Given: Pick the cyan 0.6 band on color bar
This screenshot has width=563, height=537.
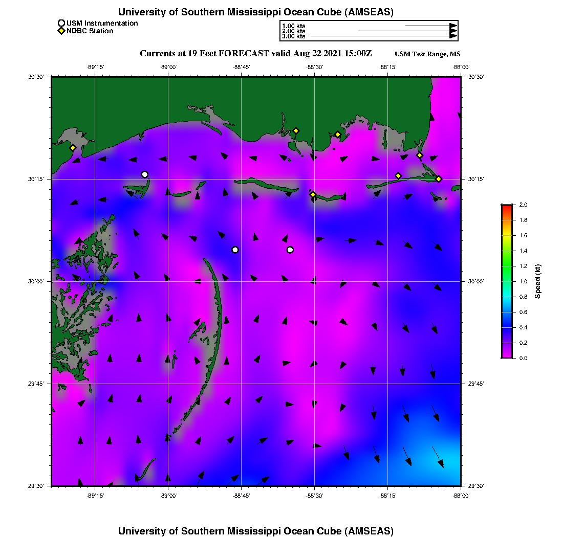Looking at the screenshot, I should [x=507, y=312].
